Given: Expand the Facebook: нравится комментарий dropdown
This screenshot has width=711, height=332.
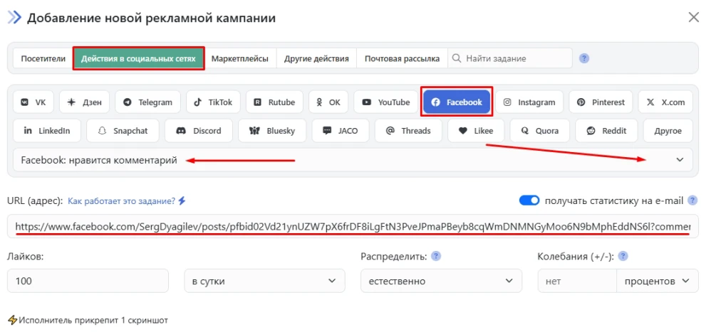Looking at the screenshot, I should (353, 160).
